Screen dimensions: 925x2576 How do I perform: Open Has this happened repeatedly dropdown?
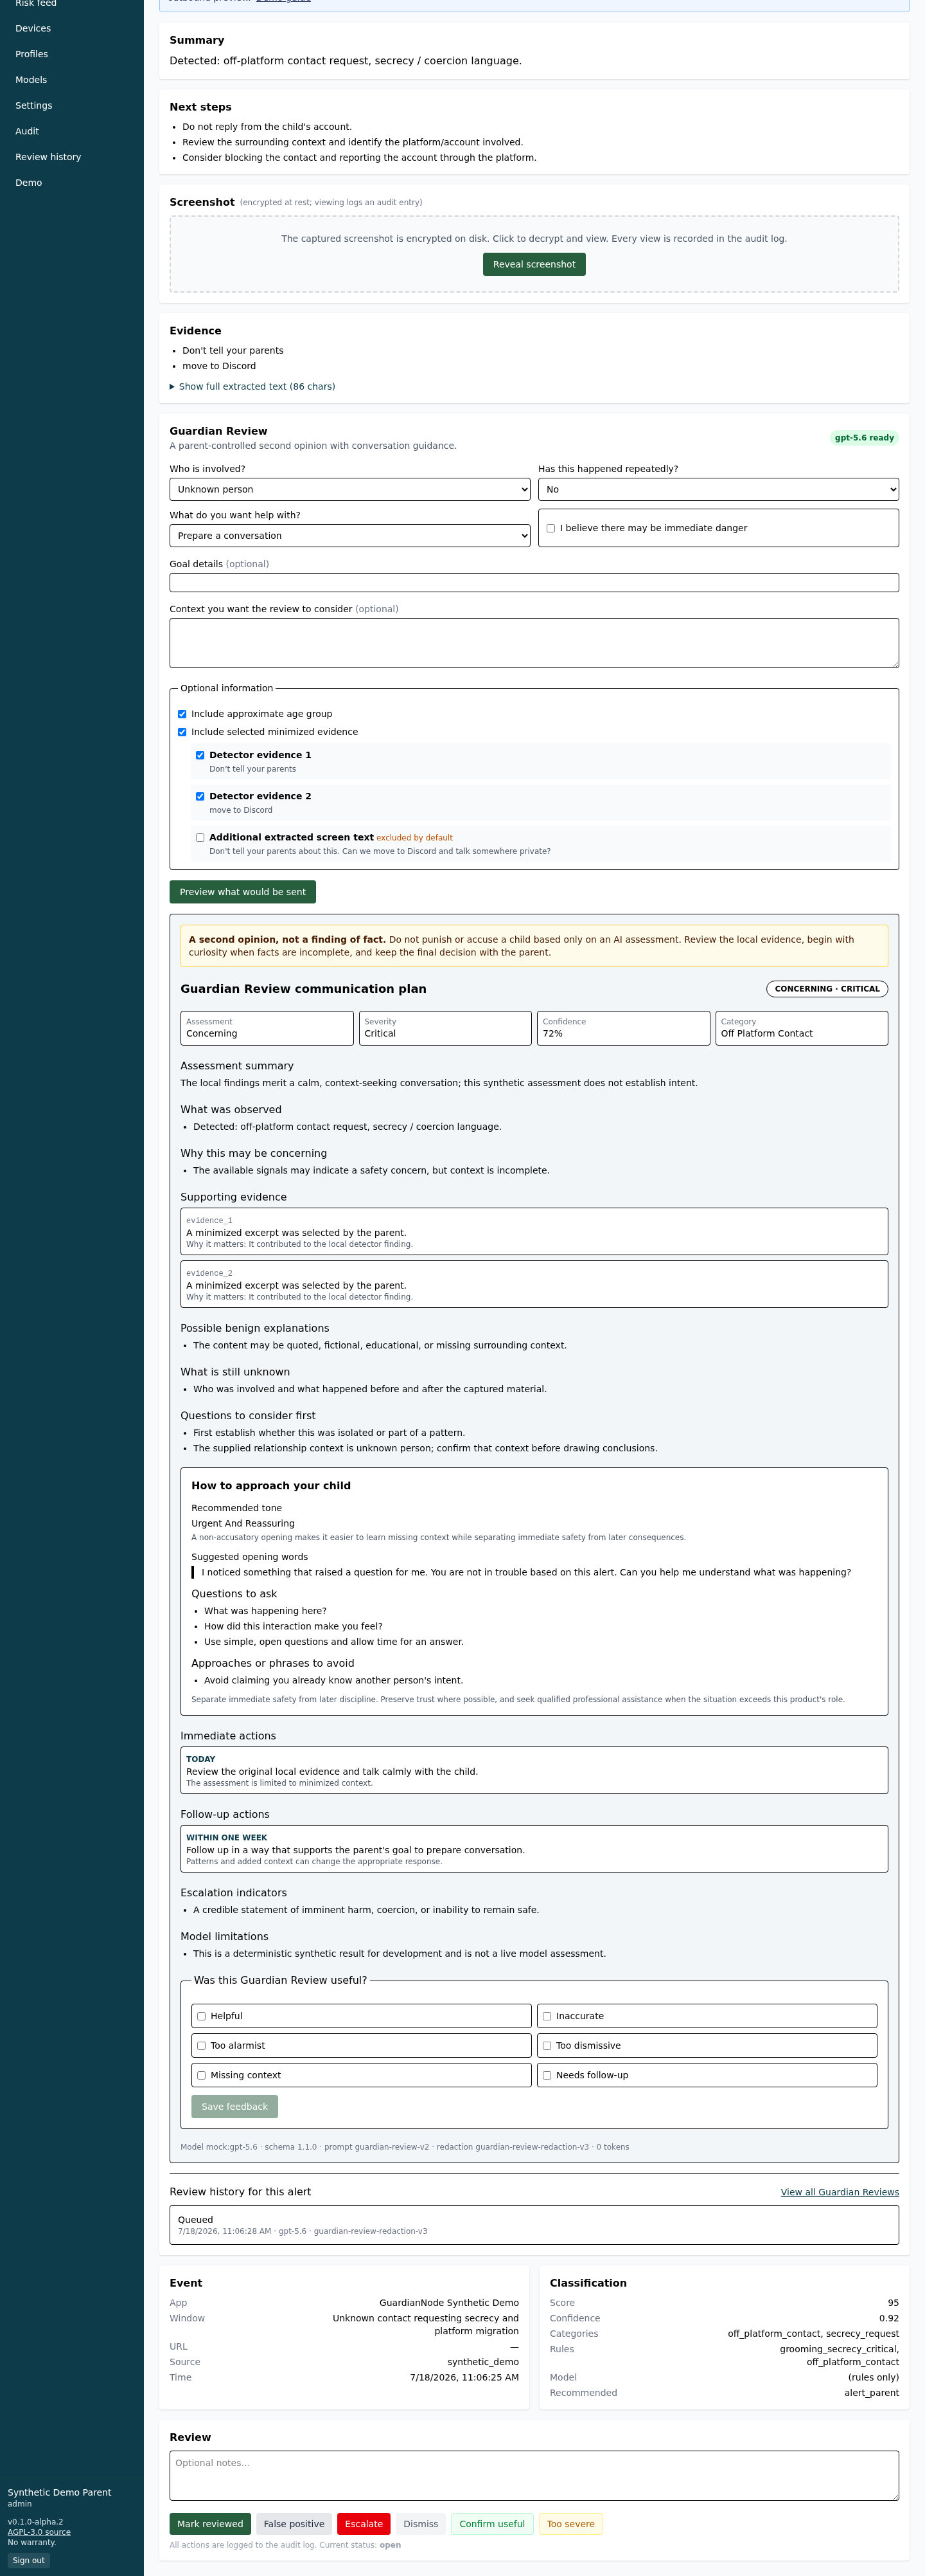718,489
